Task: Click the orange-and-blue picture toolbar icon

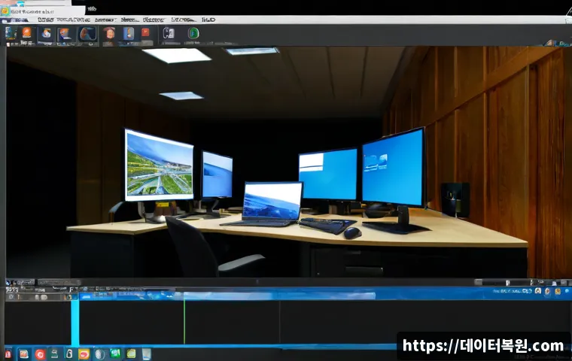Action: 65,34
